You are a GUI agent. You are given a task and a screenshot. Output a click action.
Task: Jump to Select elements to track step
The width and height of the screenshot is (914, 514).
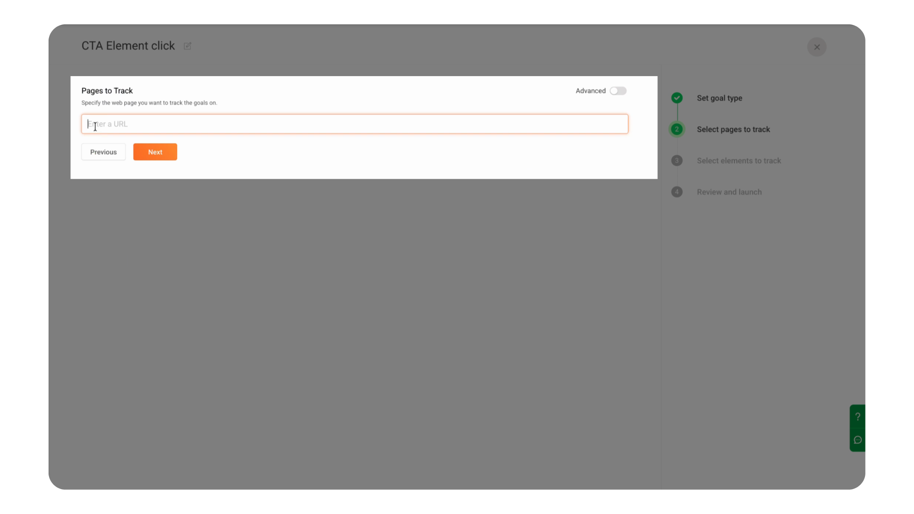pos(739,161)
